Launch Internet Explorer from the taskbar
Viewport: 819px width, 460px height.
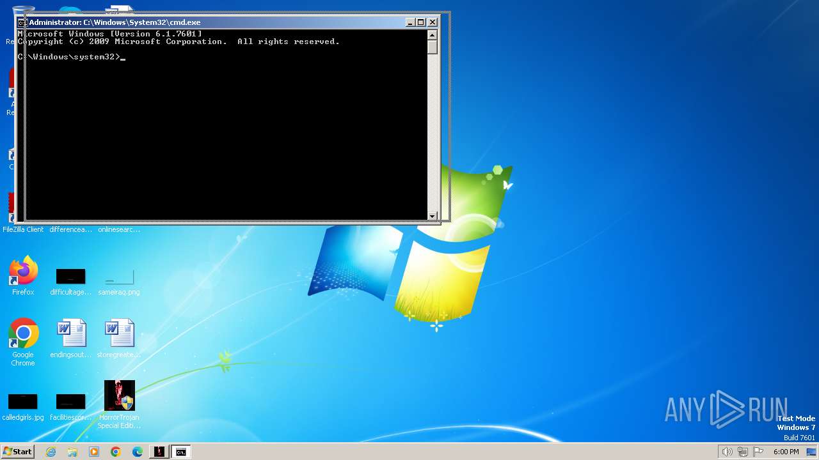click(x=51, y=452)
